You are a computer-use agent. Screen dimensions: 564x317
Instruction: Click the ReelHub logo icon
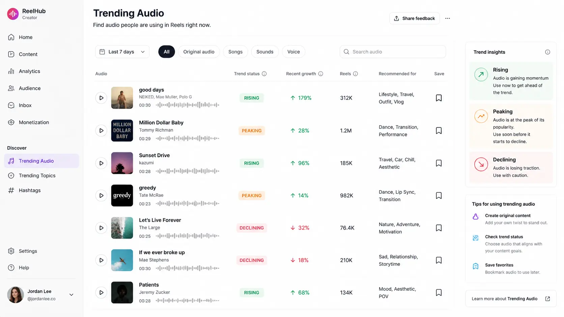13,14
